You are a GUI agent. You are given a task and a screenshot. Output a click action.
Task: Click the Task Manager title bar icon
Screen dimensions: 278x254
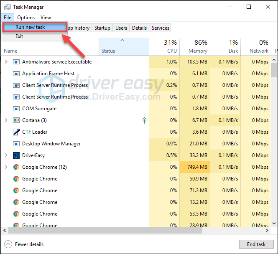pos(8,7)
